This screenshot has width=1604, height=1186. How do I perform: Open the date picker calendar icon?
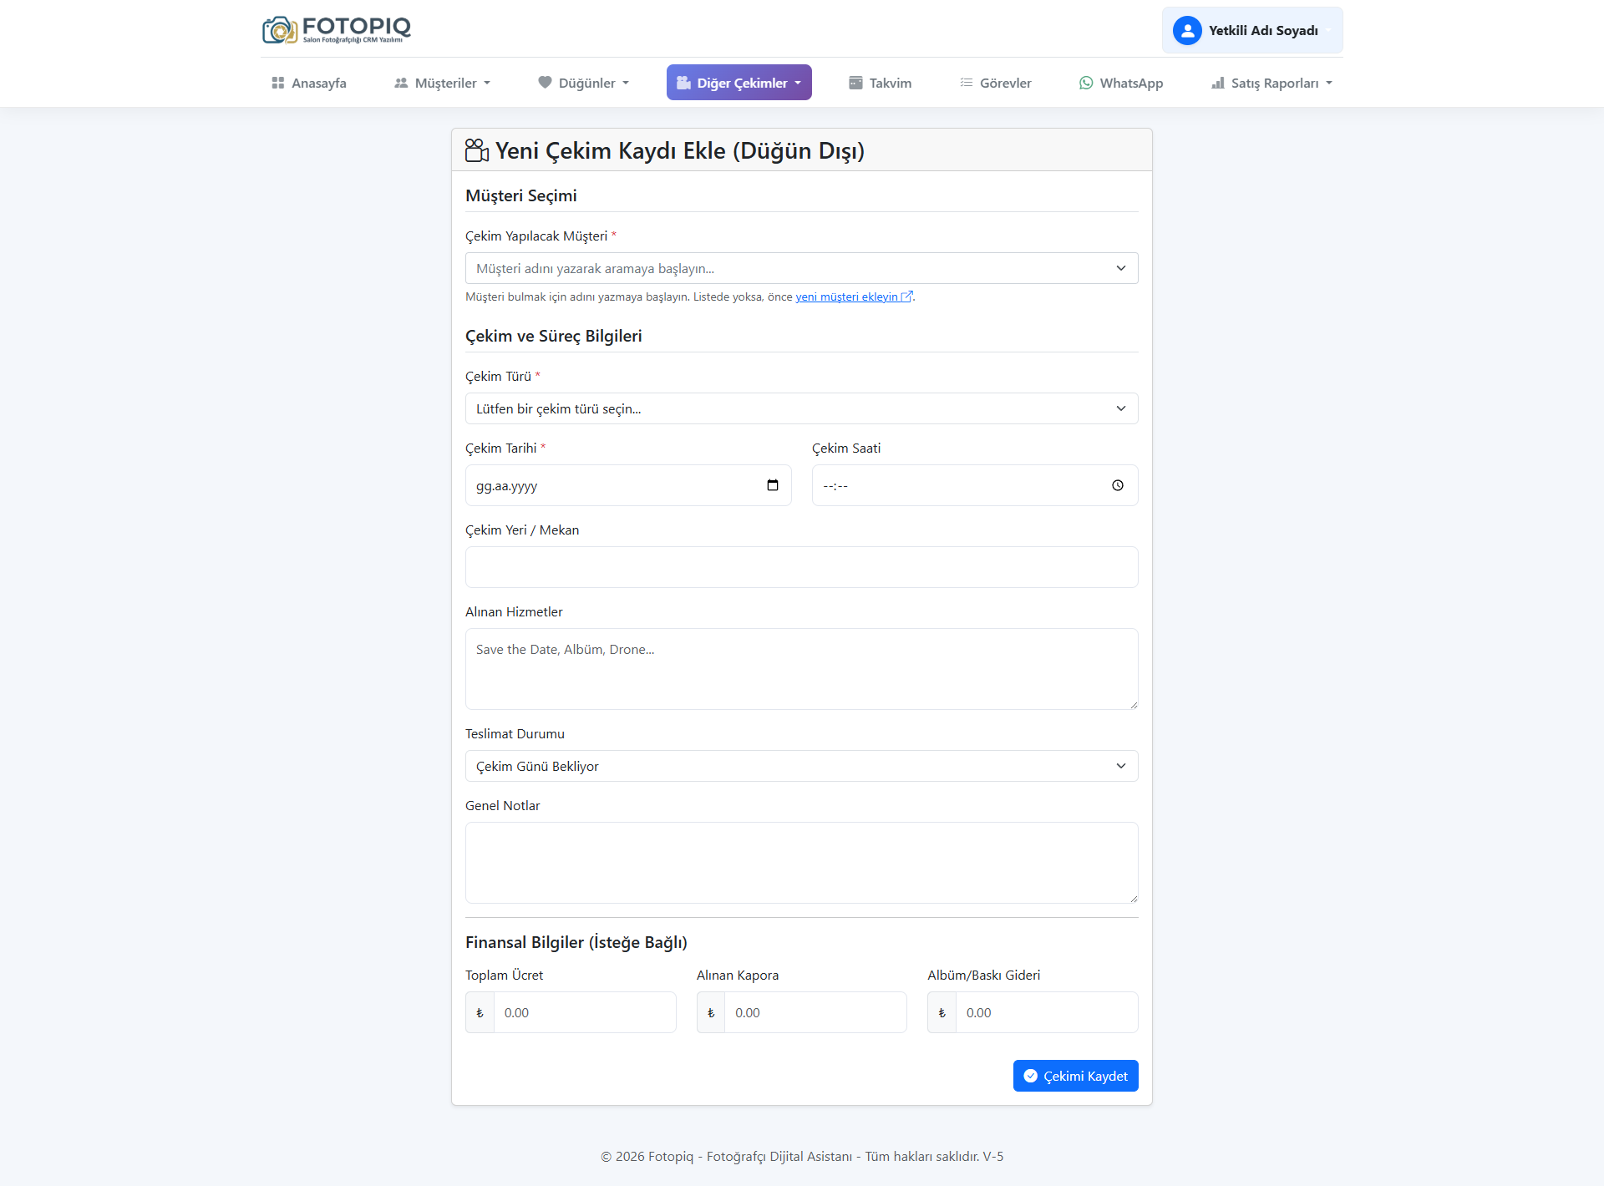pos(773,485)
